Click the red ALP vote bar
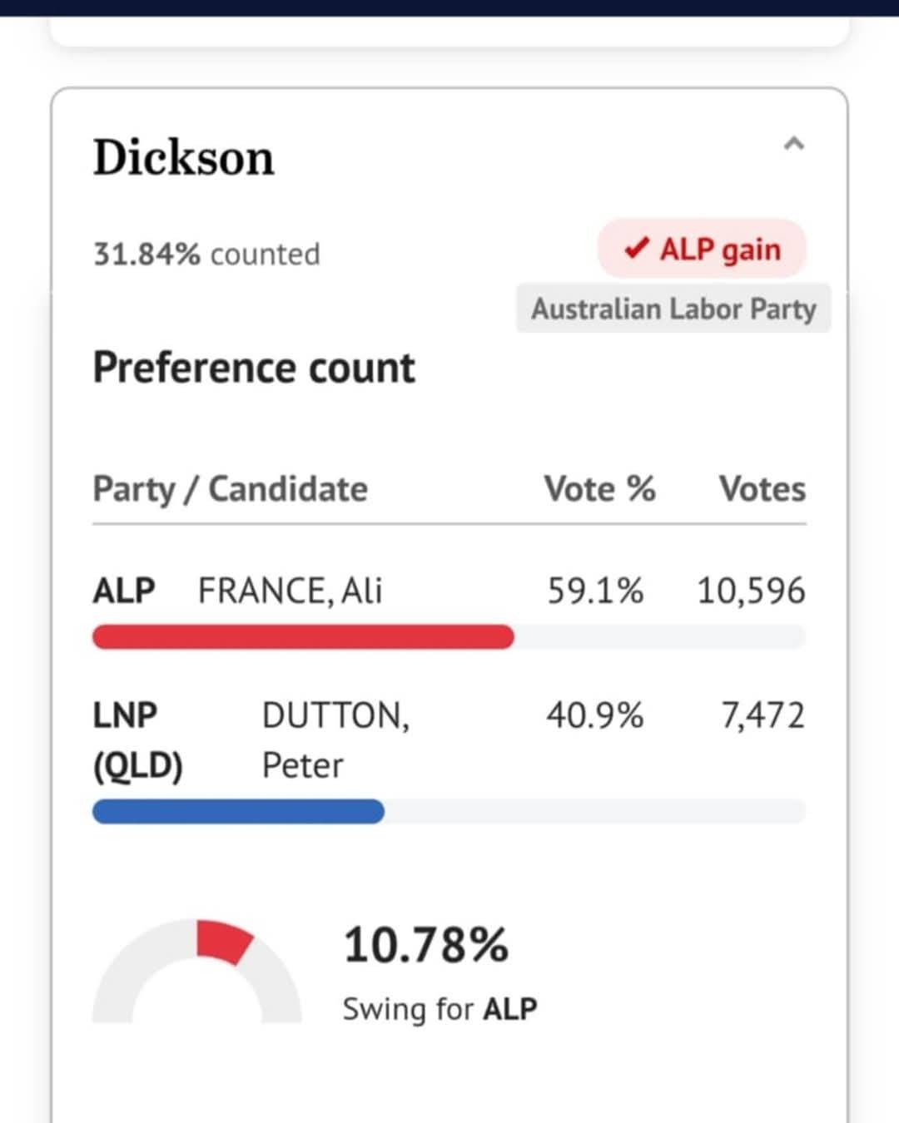The height and width of the screenshot is (1123, 899). click(x=303, y=637)
